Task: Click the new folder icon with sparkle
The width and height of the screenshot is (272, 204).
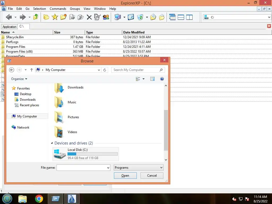Action: pyautogui.click(x=63, y=17)
